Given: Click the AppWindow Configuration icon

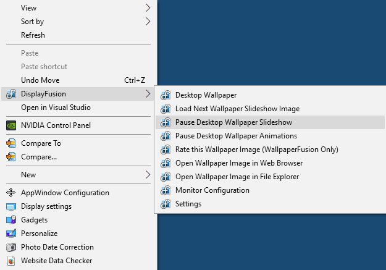Looking at the screenshot, I should click(10, 193).
